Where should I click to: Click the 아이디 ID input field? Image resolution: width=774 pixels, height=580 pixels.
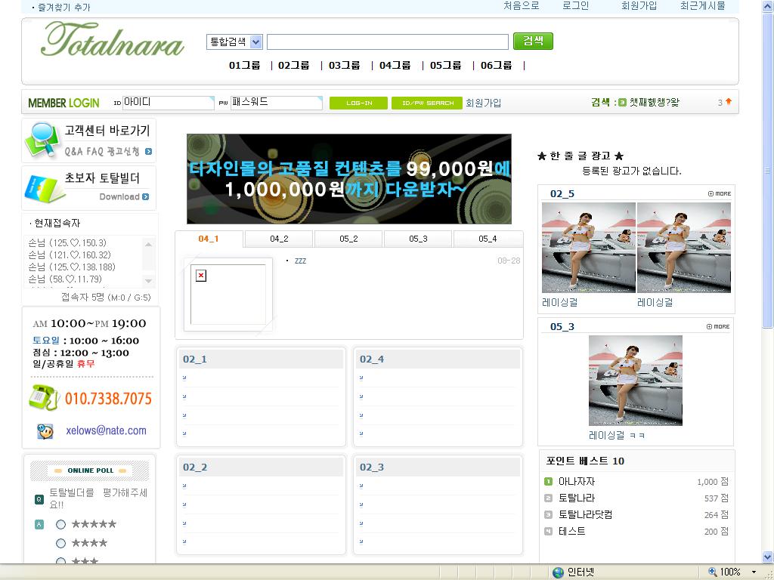click(x=168, y=103)
